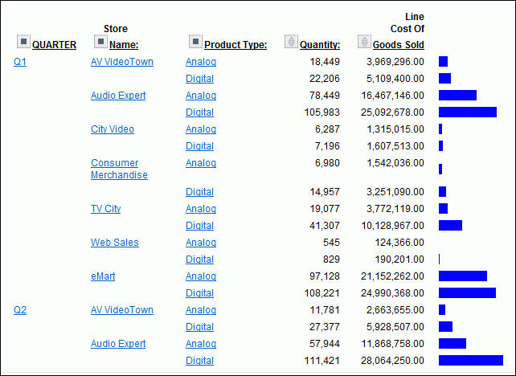Open the TV City store link
Screen dimensions: 516x376
[x=106, y=209]
